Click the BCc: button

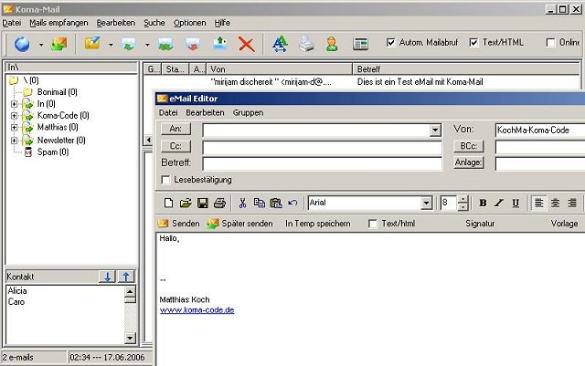coord(469,146)
